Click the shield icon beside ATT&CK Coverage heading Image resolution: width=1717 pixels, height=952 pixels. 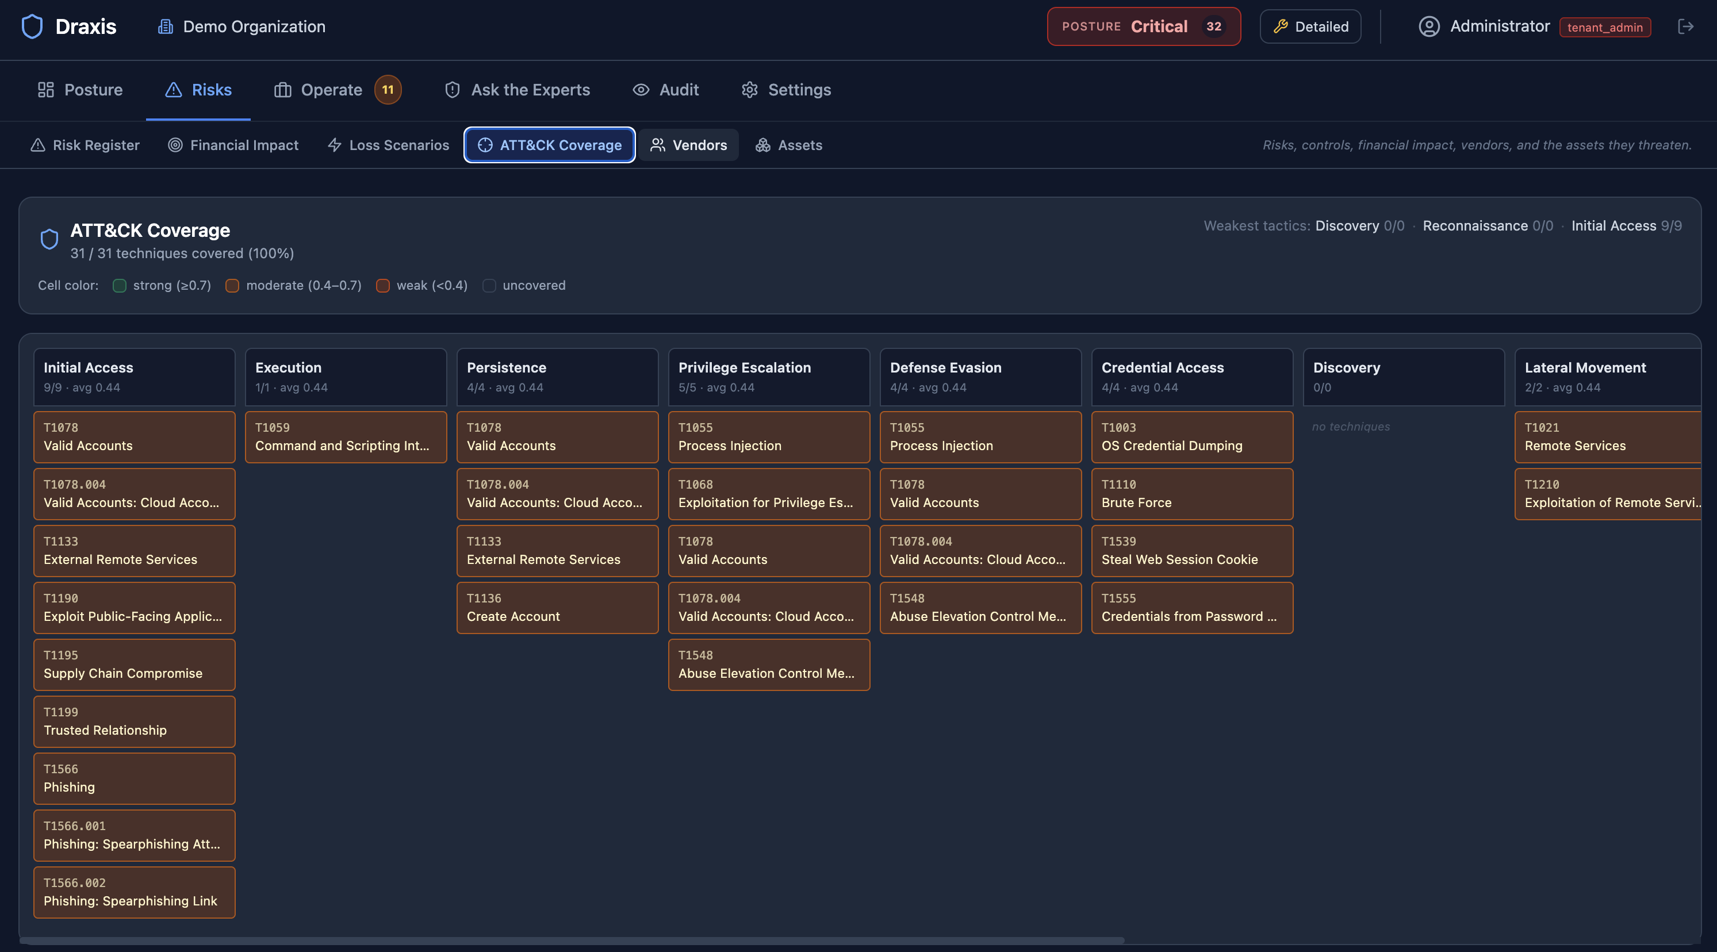49,239
